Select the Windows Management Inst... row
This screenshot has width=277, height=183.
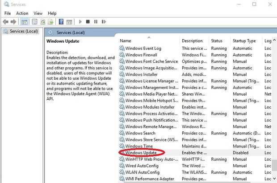pos(195,88)
